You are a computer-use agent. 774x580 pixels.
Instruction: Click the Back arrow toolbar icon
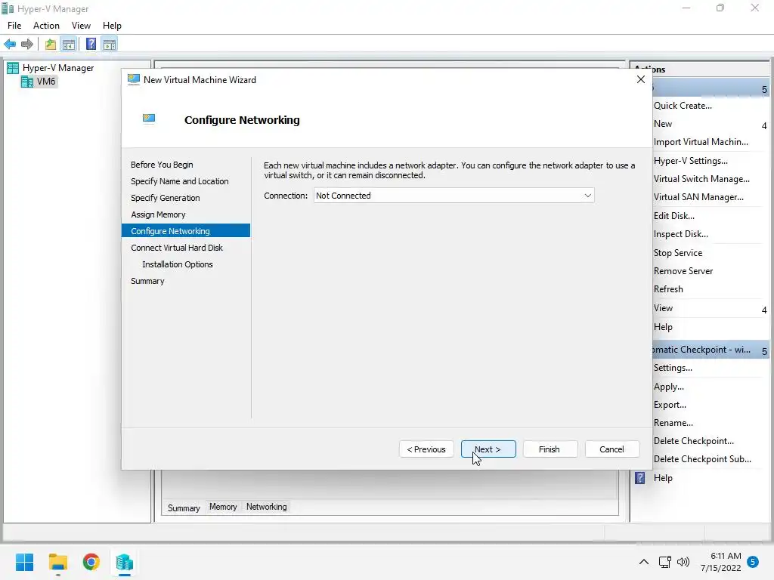(10, 45)
